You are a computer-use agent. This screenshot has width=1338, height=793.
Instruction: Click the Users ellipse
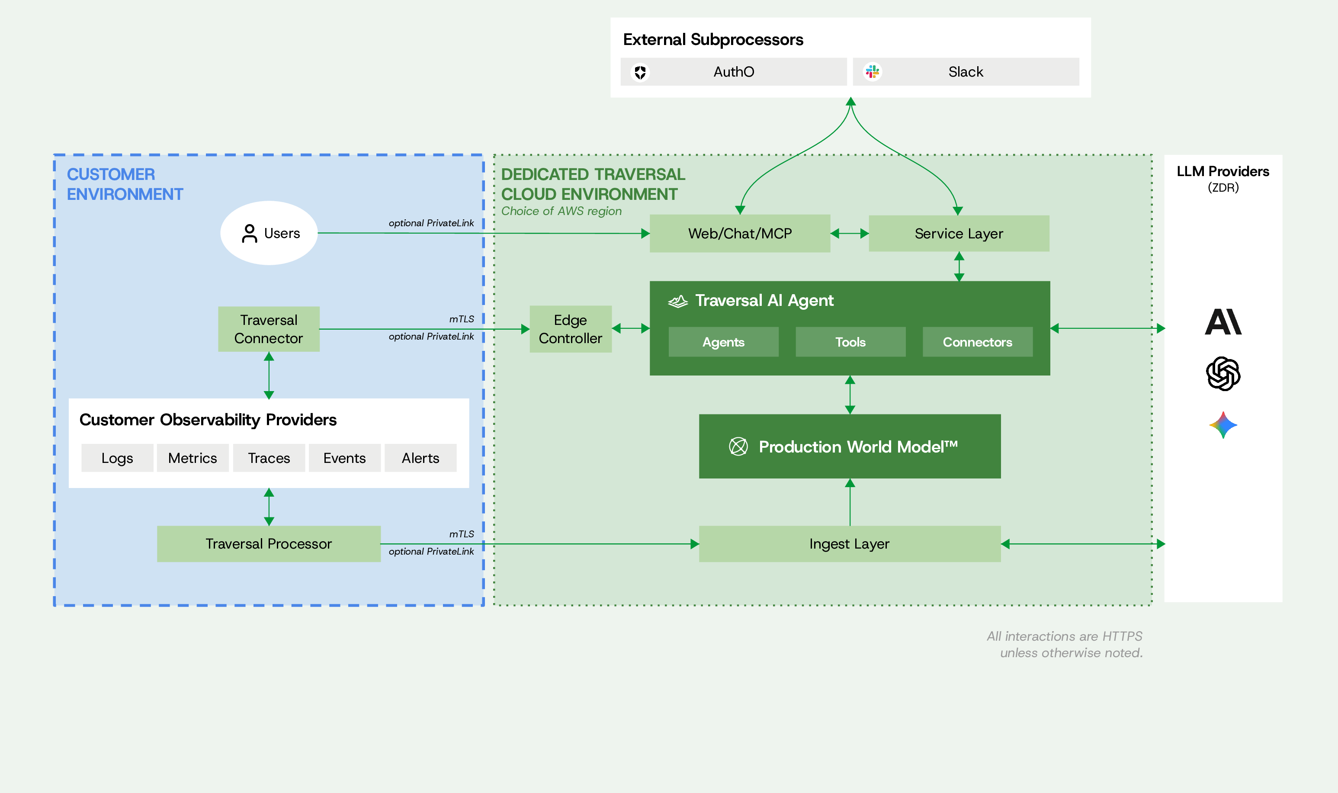pos(269,233)
